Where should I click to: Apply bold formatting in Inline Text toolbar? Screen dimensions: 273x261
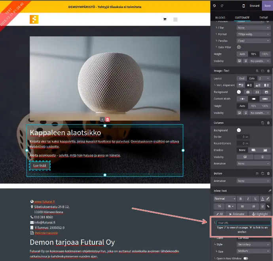tap(241, 199)
